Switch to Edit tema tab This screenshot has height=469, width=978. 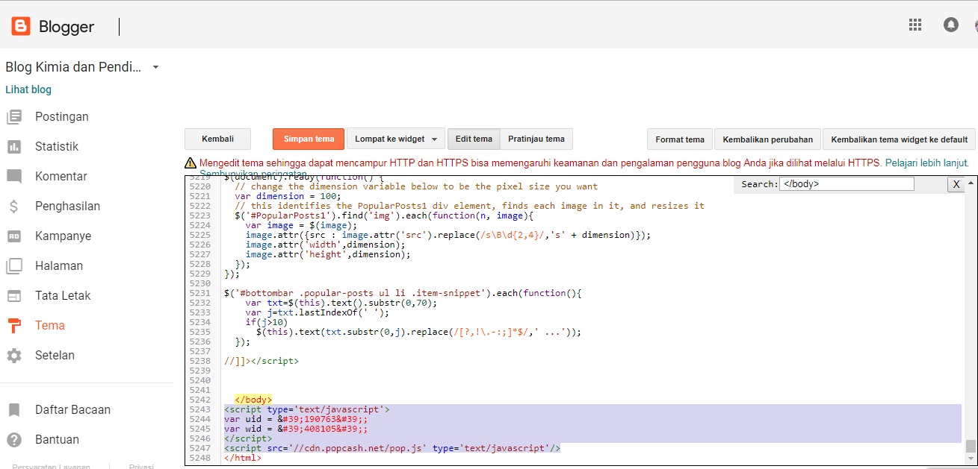click(474, 139)
